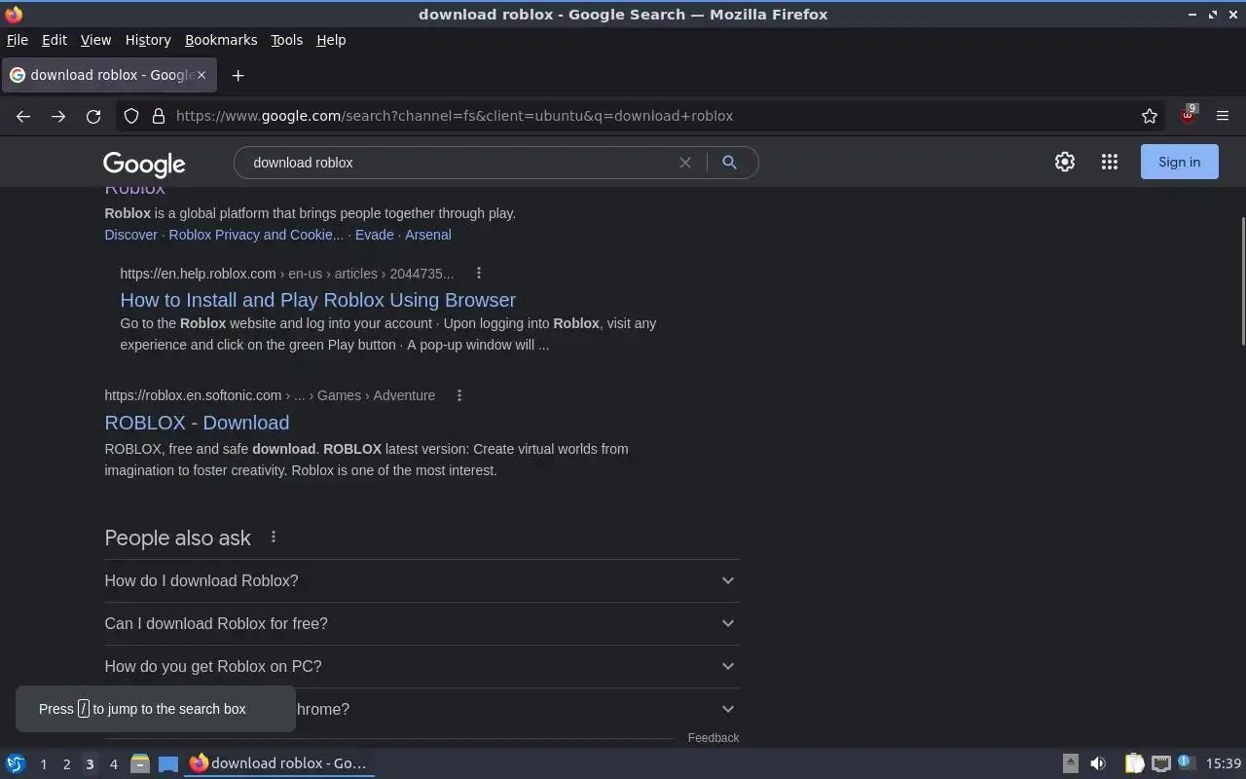
Task: Open the Help menu
Action: click(x=331, y=40)
